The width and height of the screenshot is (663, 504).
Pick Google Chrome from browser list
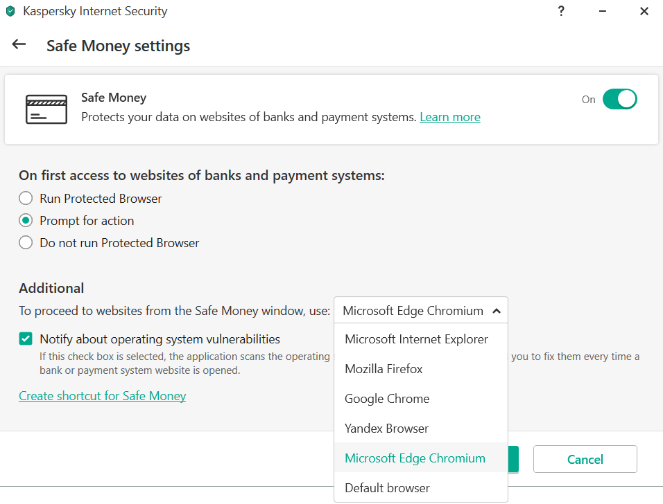click(387, 399)
